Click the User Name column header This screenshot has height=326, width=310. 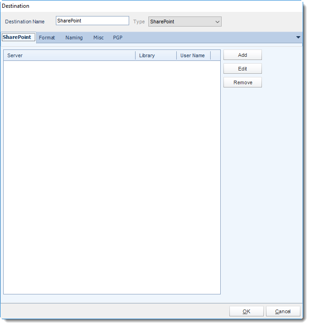(x=194, y=55)
